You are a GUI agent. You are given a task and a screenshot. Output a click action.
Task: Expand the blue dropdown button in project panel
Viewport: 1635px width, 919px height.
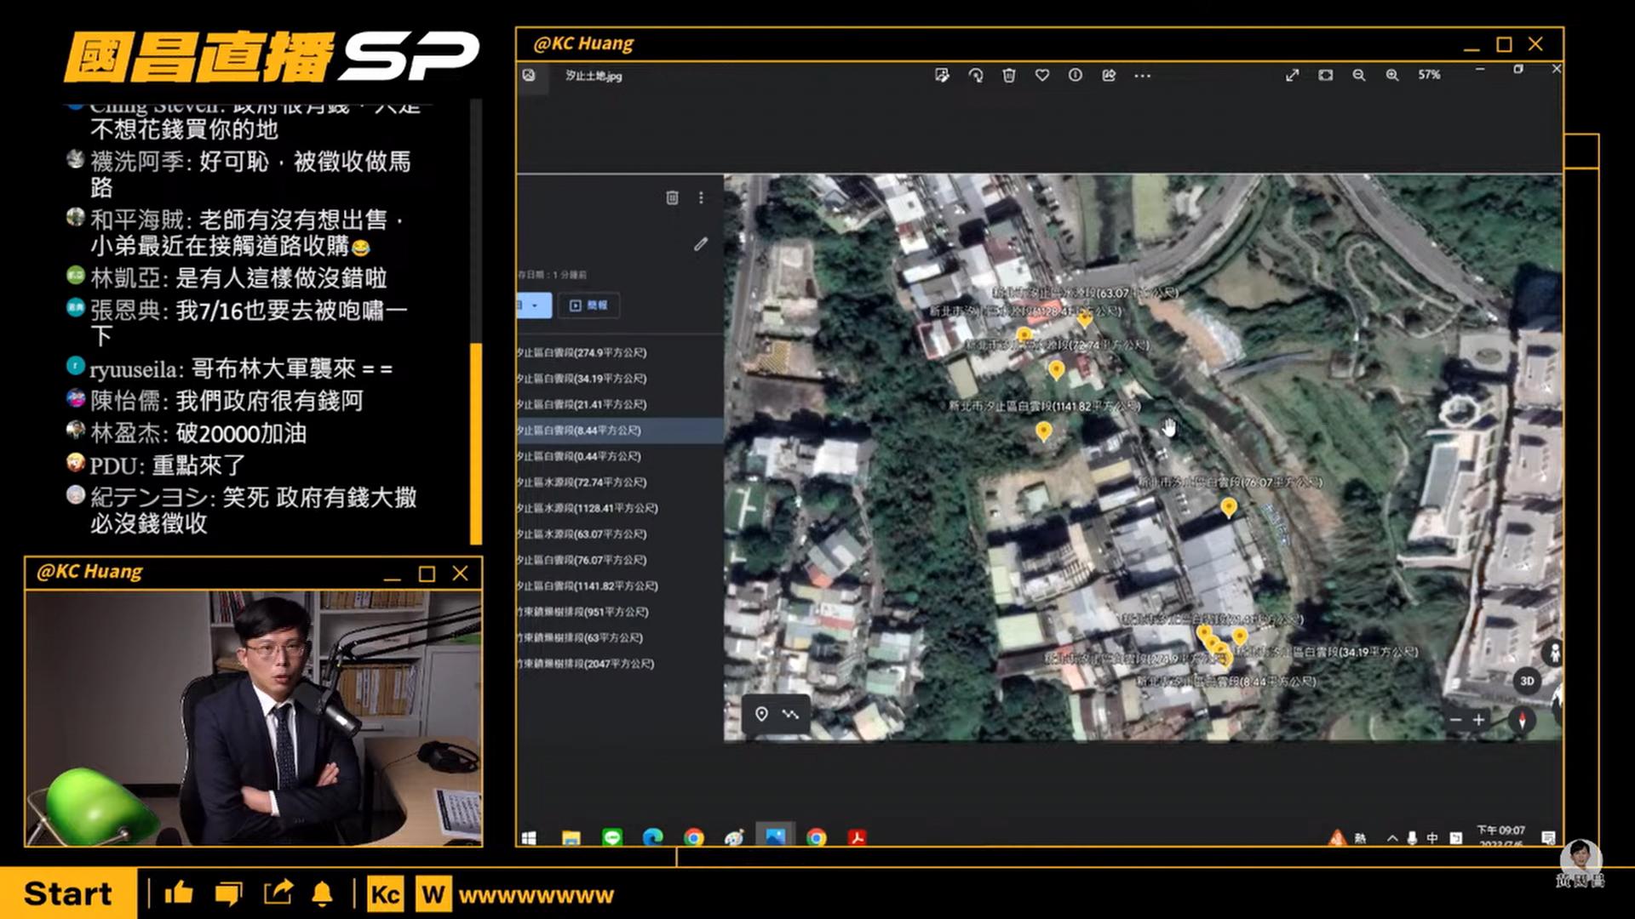point(534,305)
